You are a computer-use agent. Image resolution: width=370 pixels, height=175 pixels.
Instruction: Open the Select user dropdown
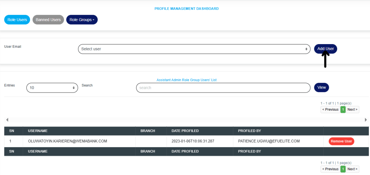coord(194,49)
